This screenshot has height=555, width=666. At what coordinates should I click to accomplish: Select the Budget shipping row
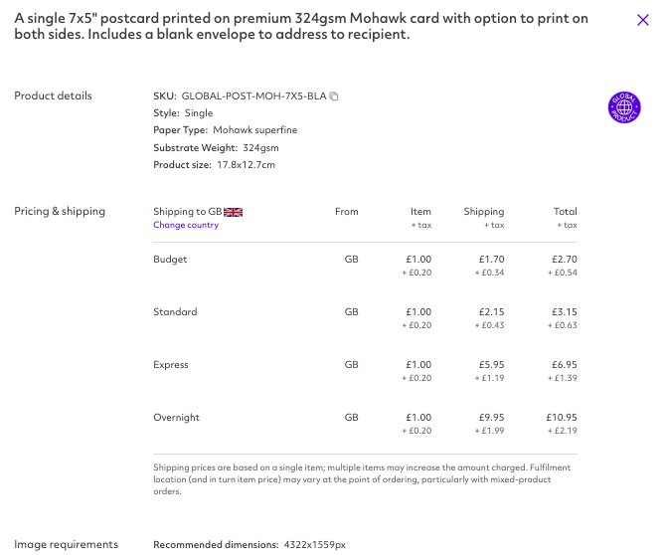click(x=365, y=266)
